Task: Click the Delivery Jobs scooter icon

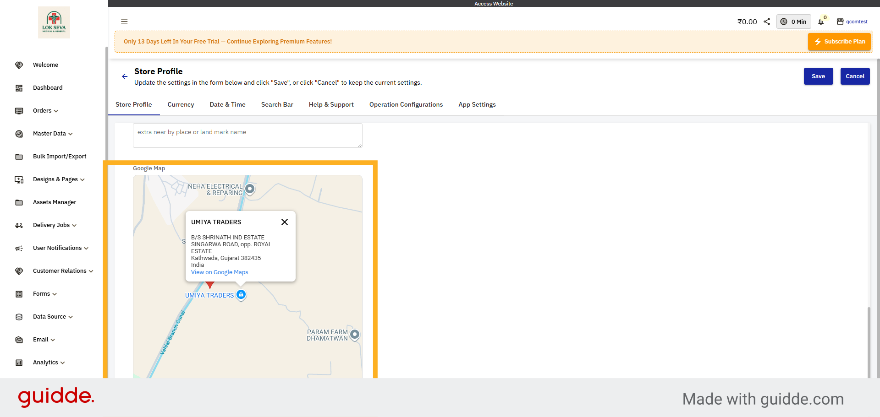Action: coord(19,225)
